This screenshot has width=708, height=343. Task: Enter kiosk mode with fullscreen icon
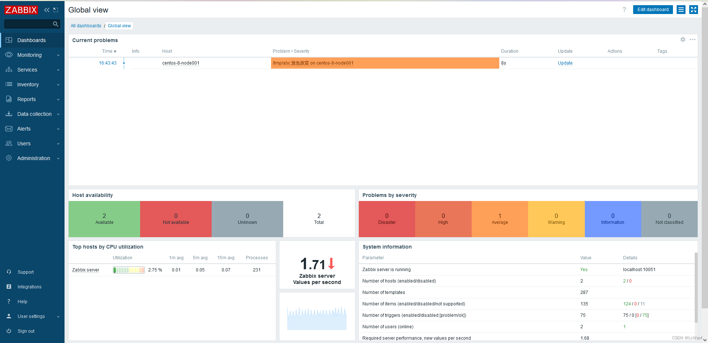(694, 10)
